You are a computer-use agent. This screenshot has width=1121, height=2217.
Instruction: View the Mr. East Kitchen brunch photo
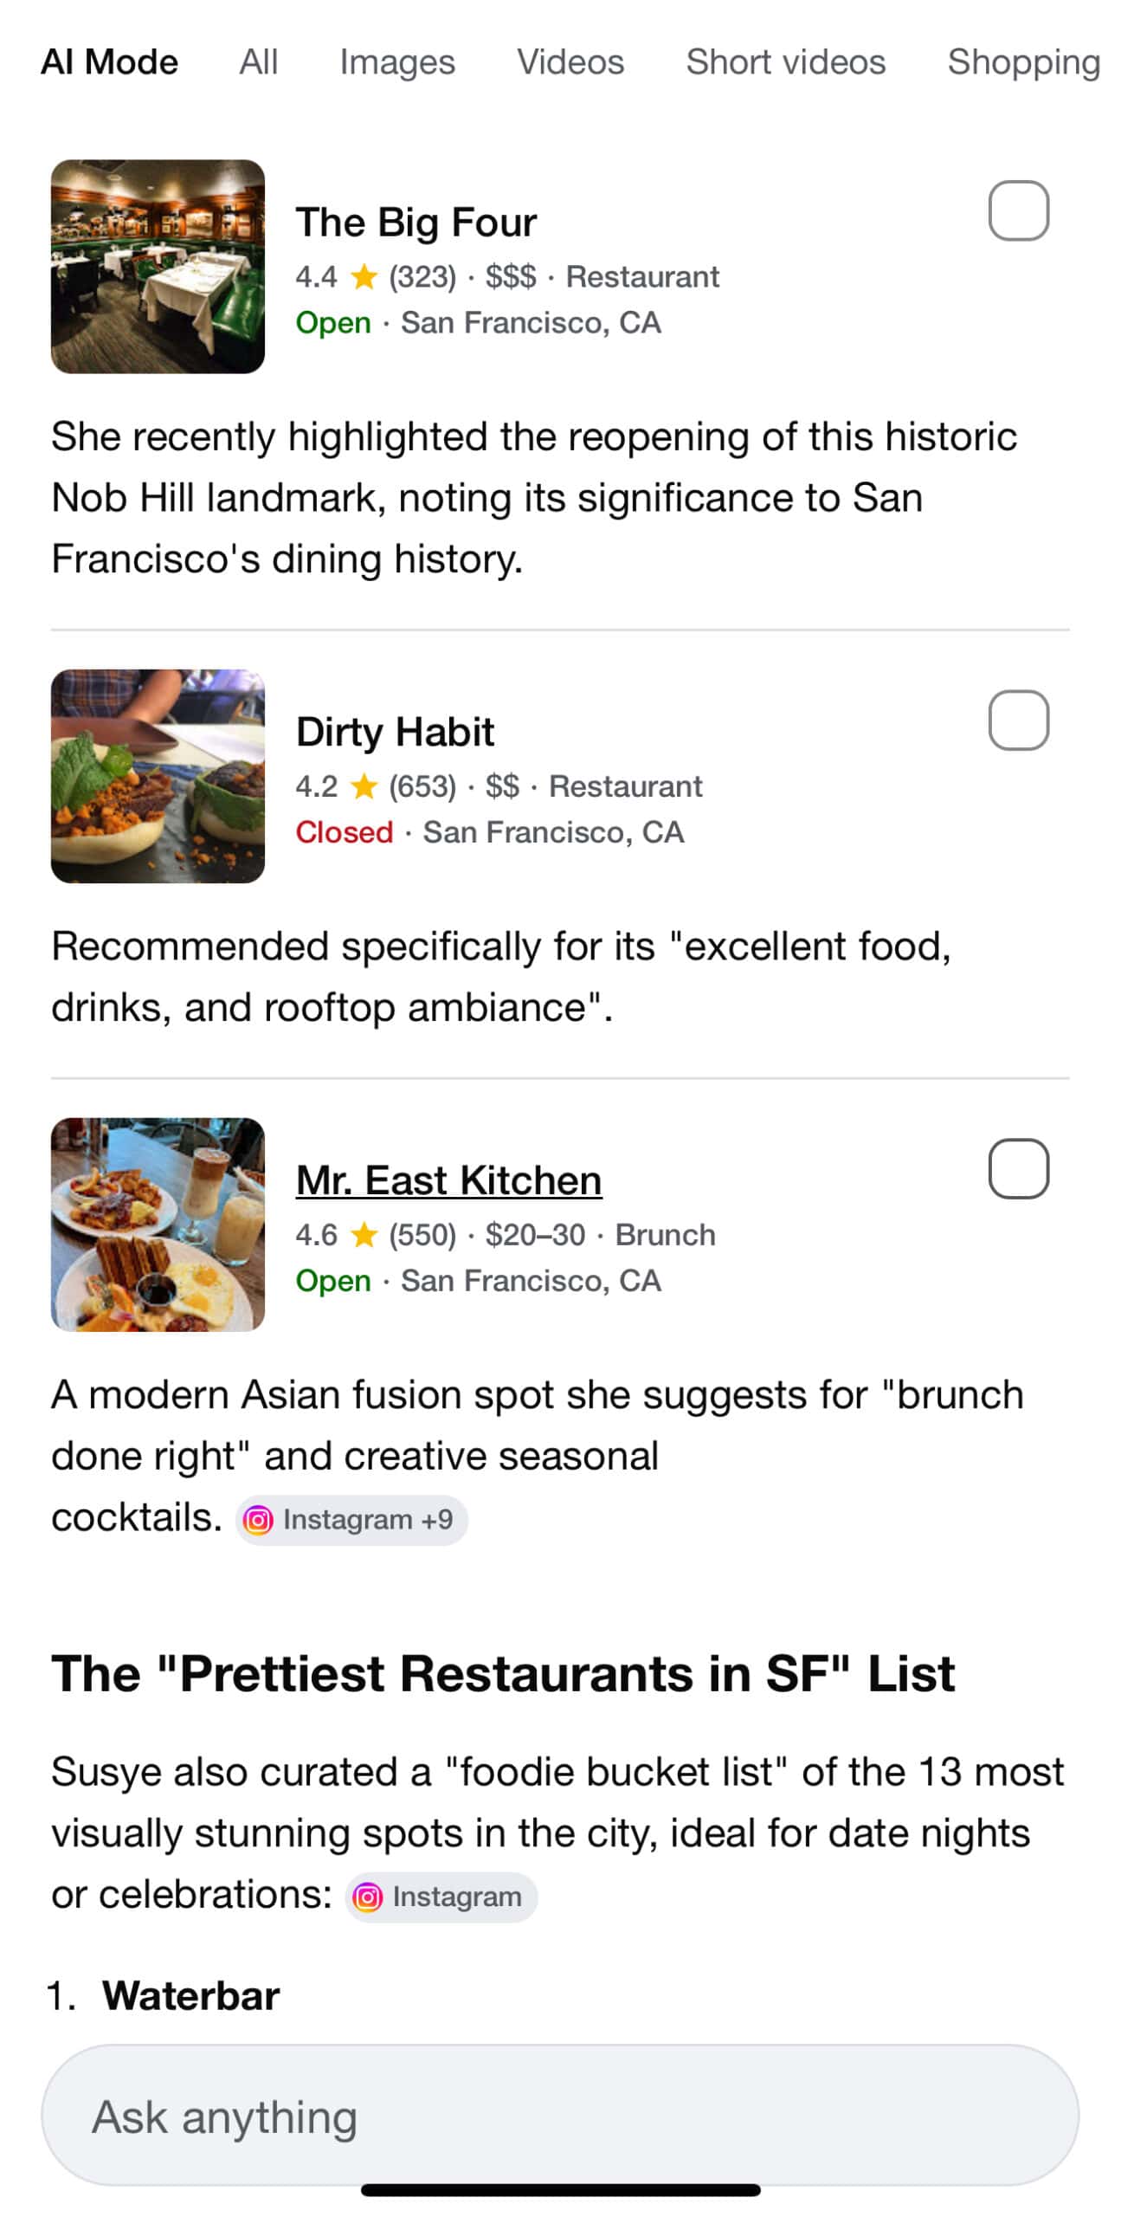(x=158, y=1225)
